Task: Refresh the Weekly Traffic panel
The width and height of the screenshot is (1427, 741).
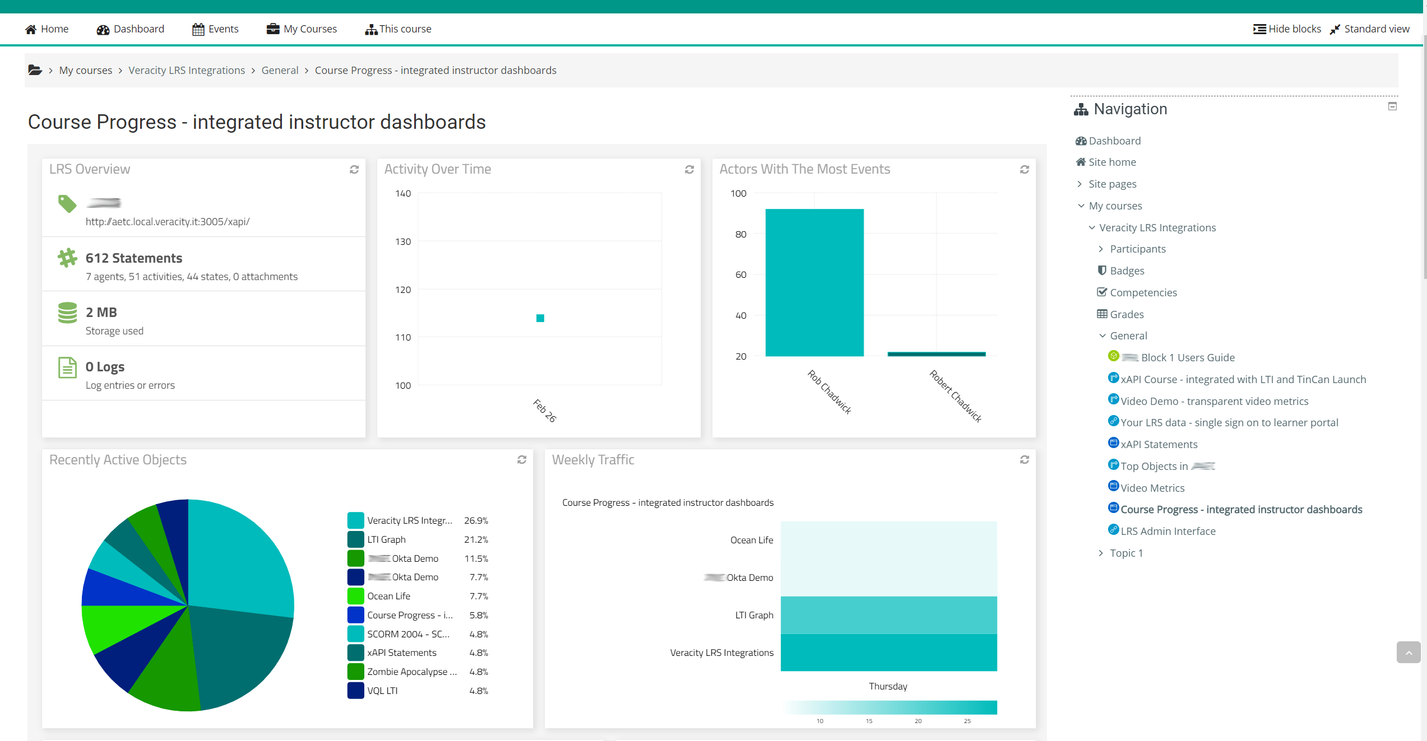Action: point(1025,460)
